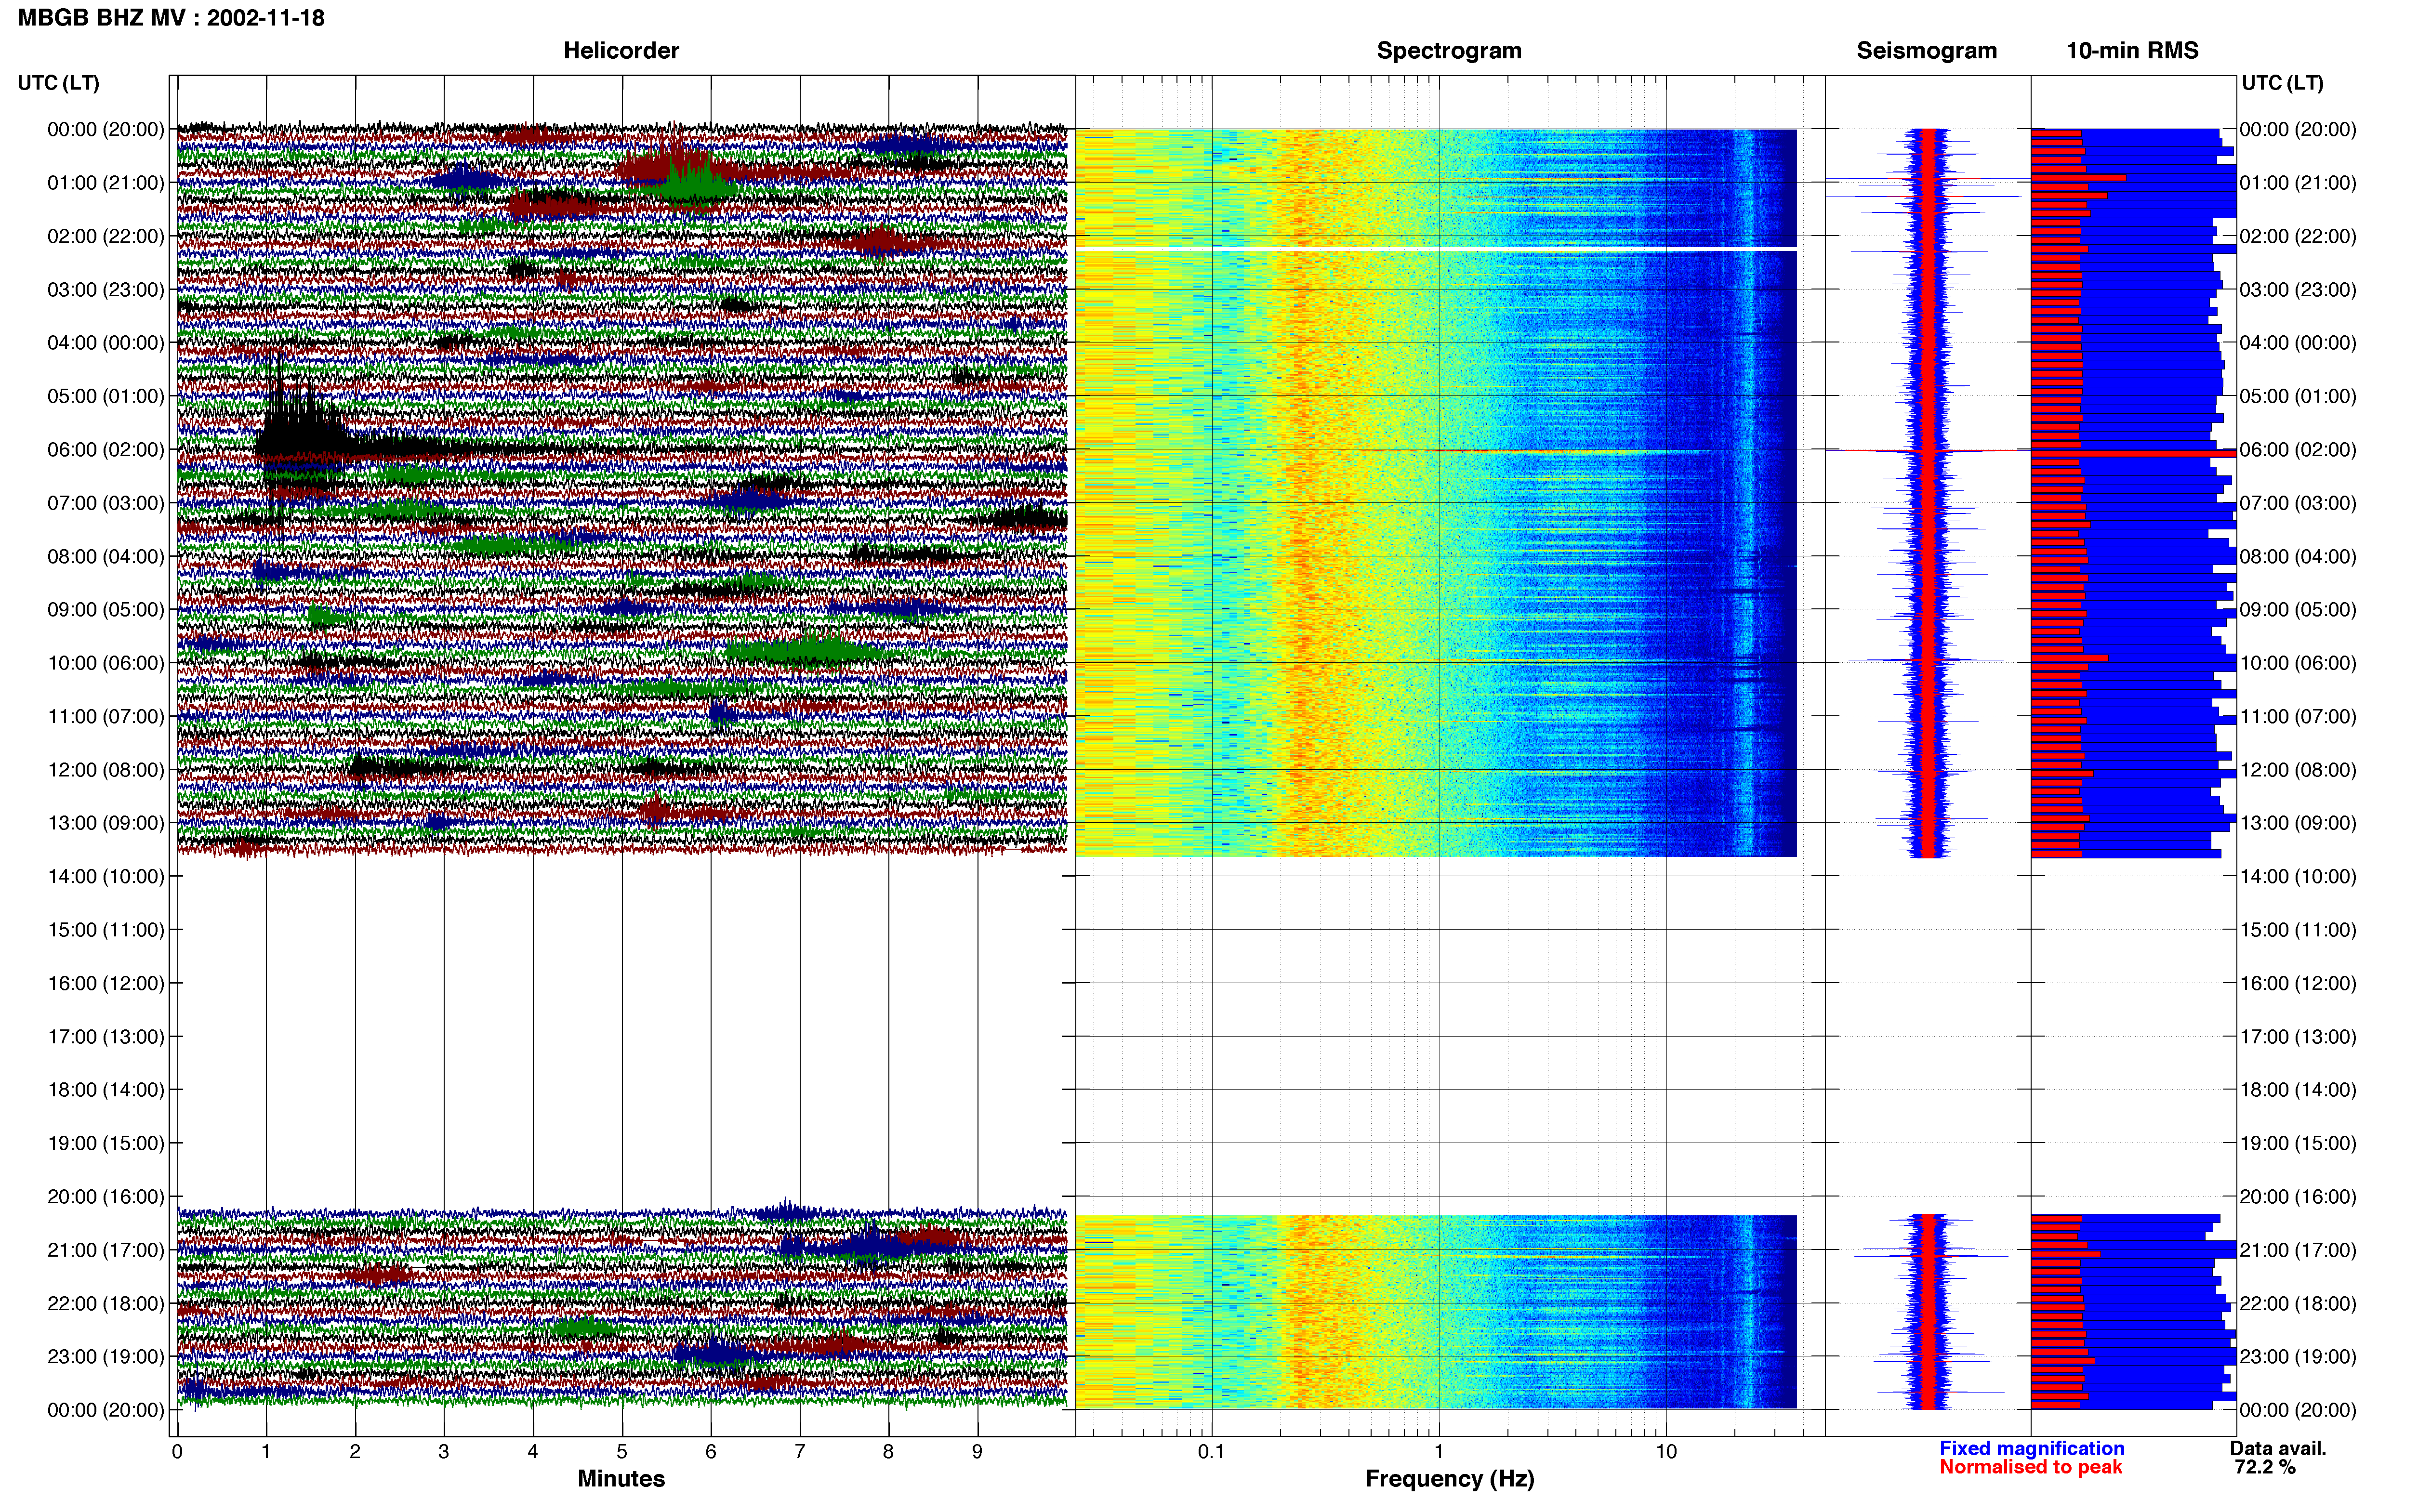The width and height of the screenshot is (2418, 1512).
Task: Click the 'Seismogram' panel heading
Action: [x=1926, y=51]
